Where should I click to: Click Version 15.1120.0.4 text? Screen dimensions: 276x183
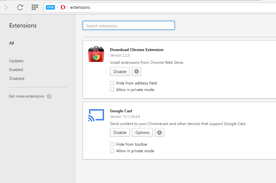(125, 117)
